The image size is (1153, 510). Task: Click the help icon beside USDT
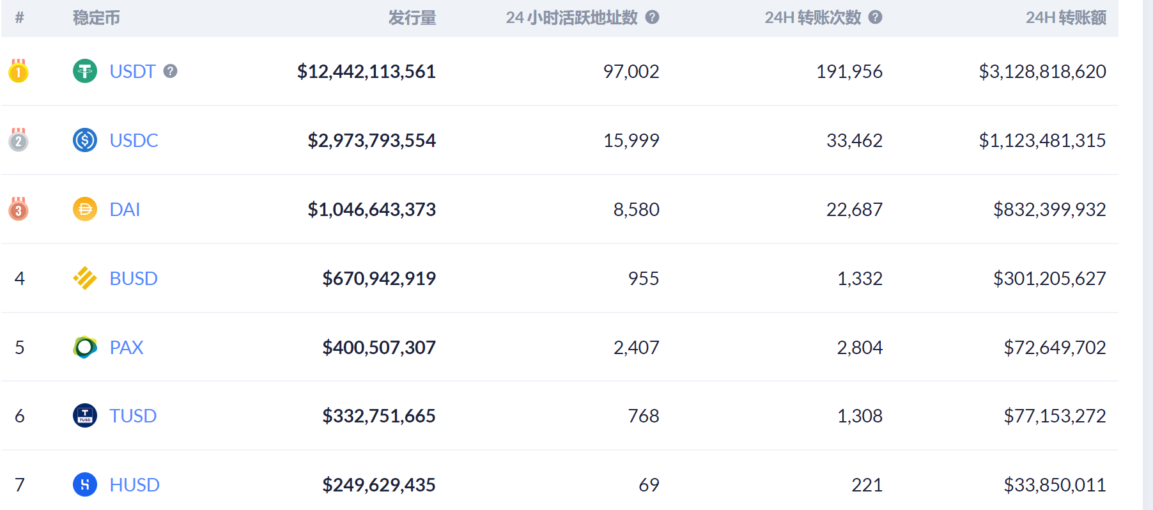(170, 71)
